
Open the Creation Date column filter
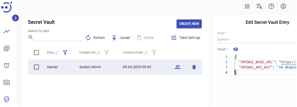pos(154,53)
